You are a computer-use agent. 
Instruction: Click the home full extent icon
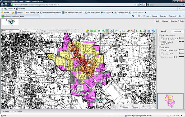(87, 31)
